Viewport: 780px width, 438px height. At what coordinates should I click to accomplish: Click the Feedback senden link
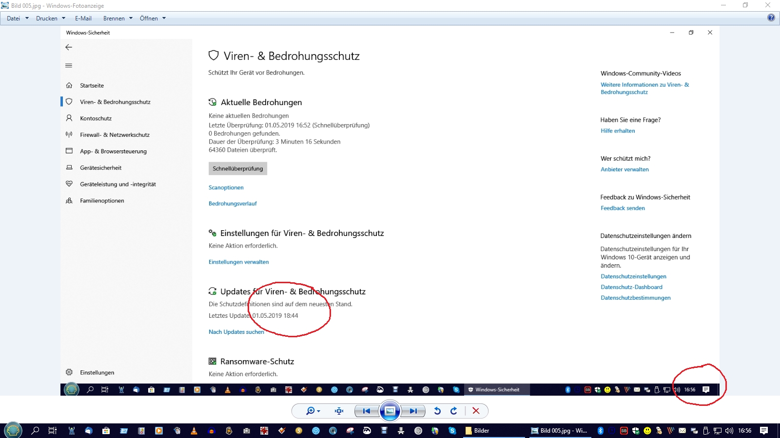(623, 208)
